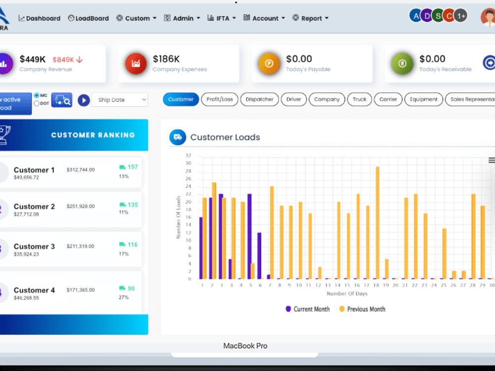Click the truck icon beside 90

[x=122, y=288]
